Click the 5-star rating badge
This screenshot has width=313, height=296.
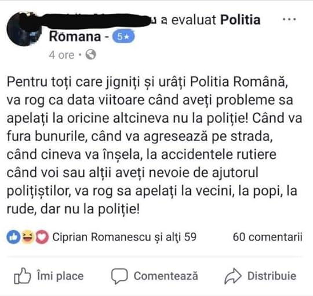point(123,37)
